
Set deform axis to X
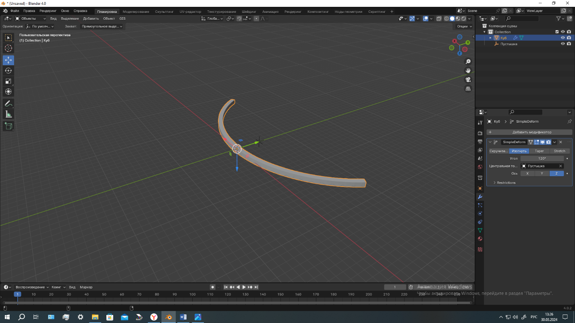point(527,173)
